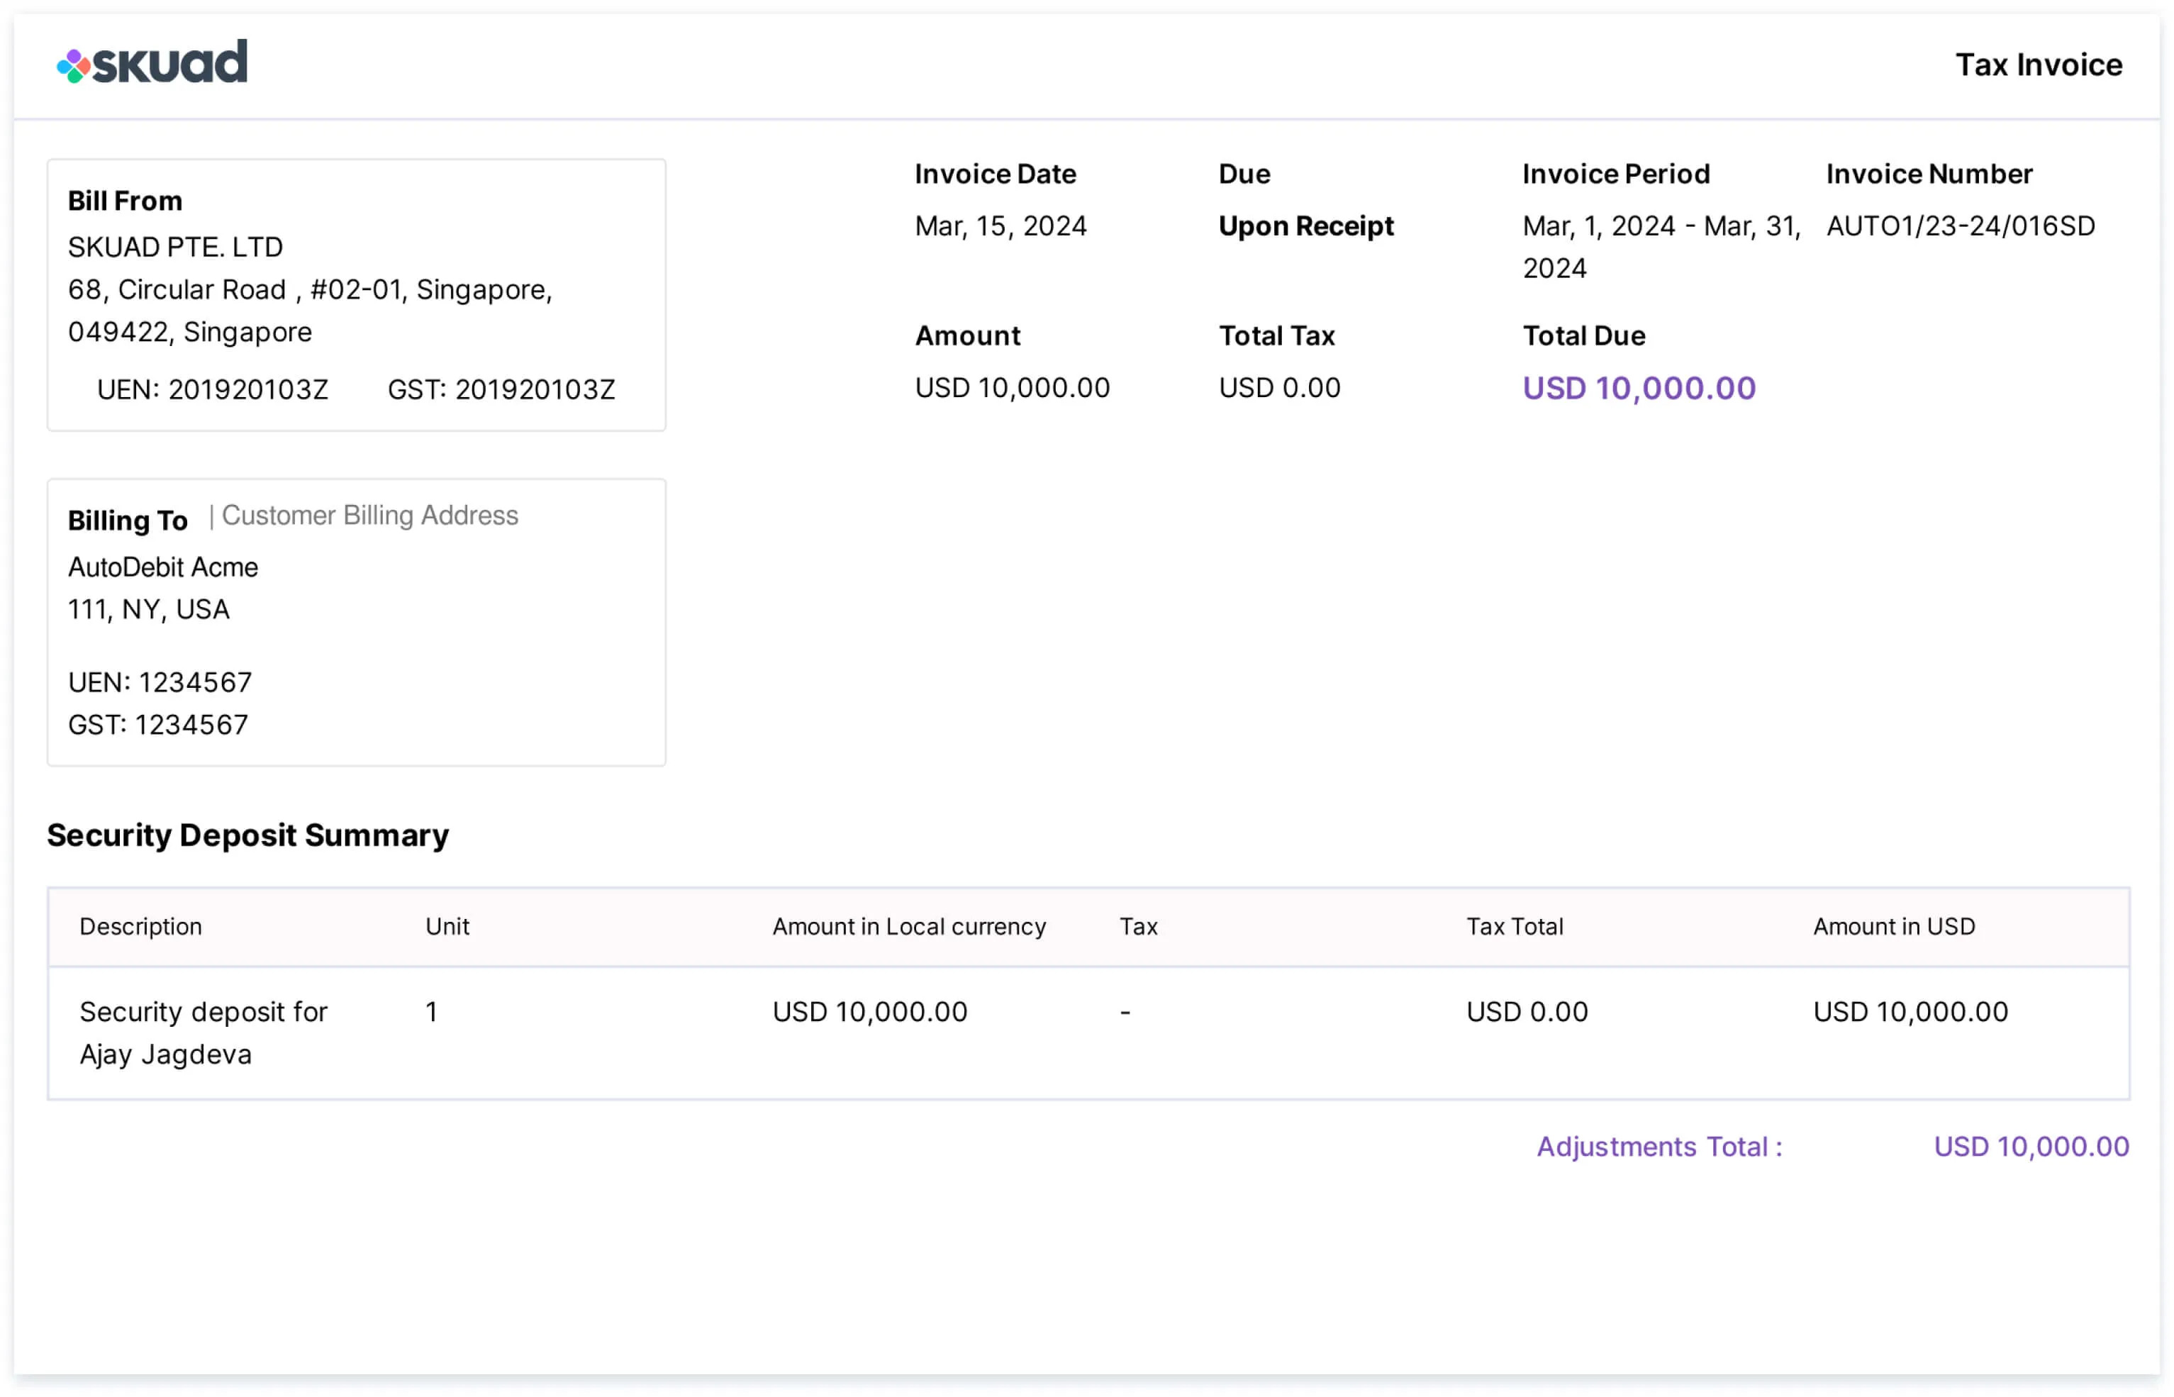Click 'USD 10,000.00' in Local currency column
The width and height of the screenshot is (2174, 1397).
[870, 1011]
